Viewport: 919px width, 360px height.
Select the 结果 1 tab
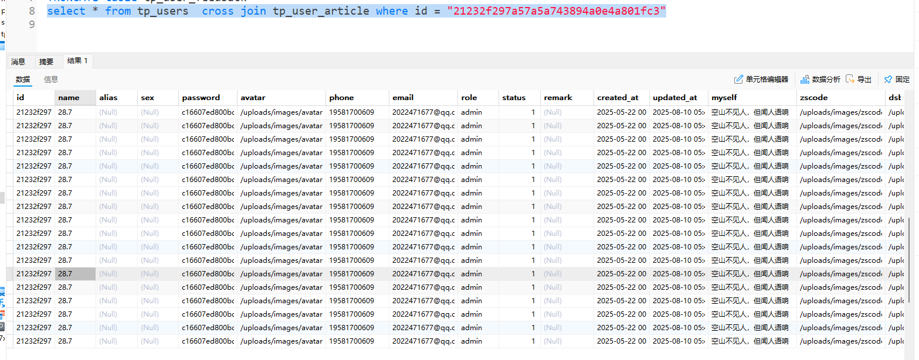[x=77, y=61]
